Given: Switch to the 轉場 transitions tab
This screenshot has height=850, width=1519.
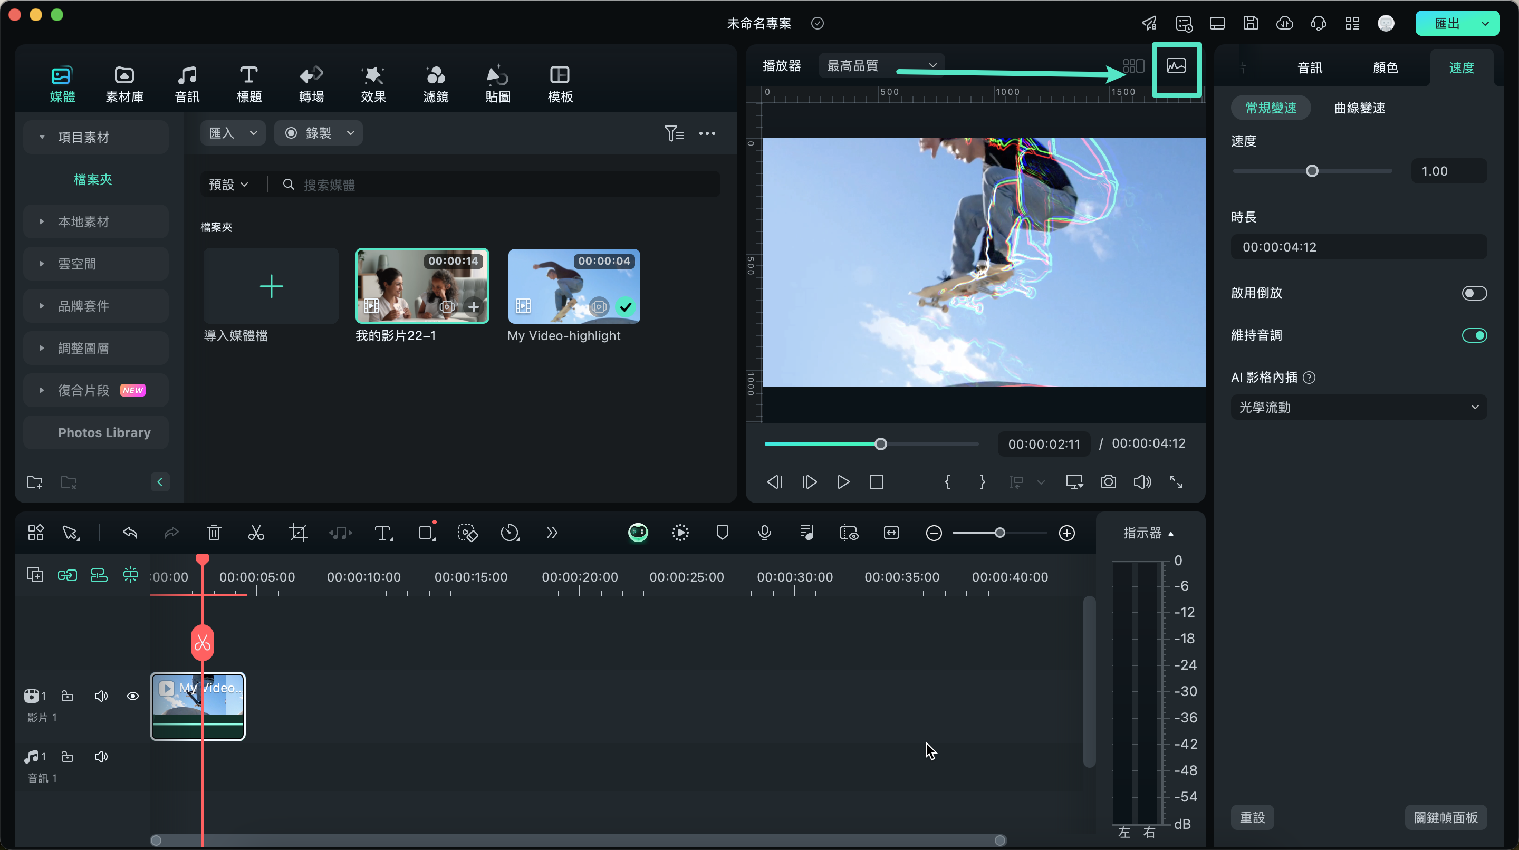Looking at the screenshot, I should coord(311,84).
